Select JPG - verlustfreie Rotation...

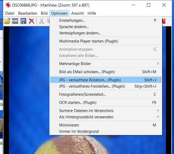tap(106, 80)
